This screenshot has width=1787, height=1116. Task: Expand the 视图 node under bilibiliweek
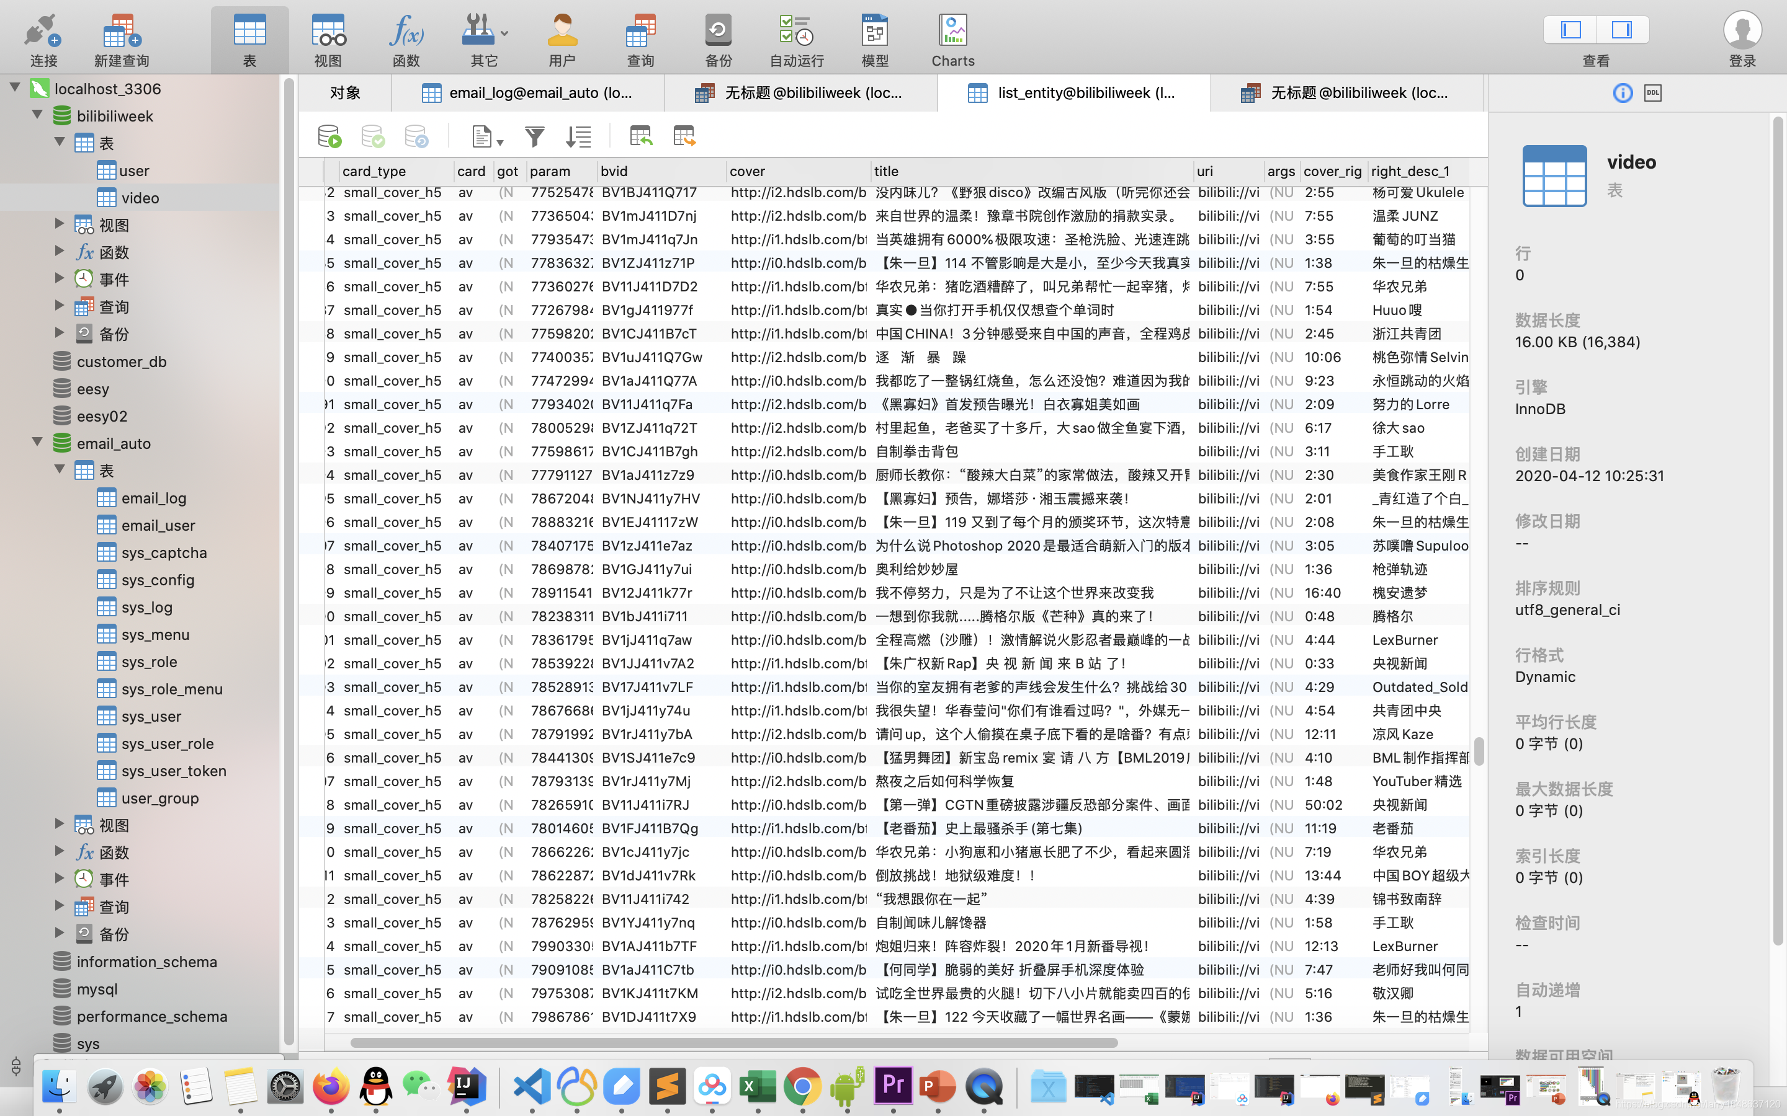tap(60, 224)
